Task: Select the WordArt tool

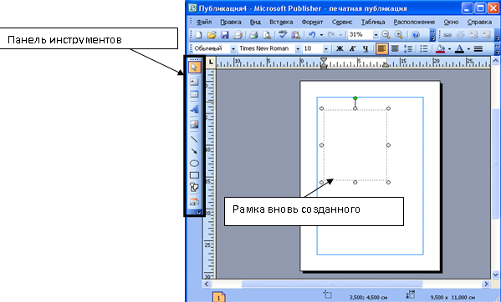Action: coord(194,109)
